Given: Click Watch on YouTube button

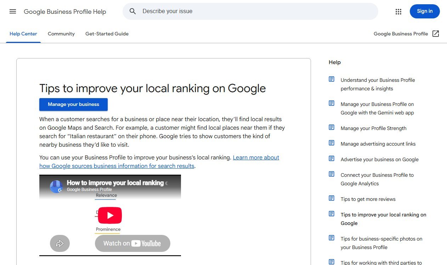Looking at the screenshot, I should pos(132,243).
